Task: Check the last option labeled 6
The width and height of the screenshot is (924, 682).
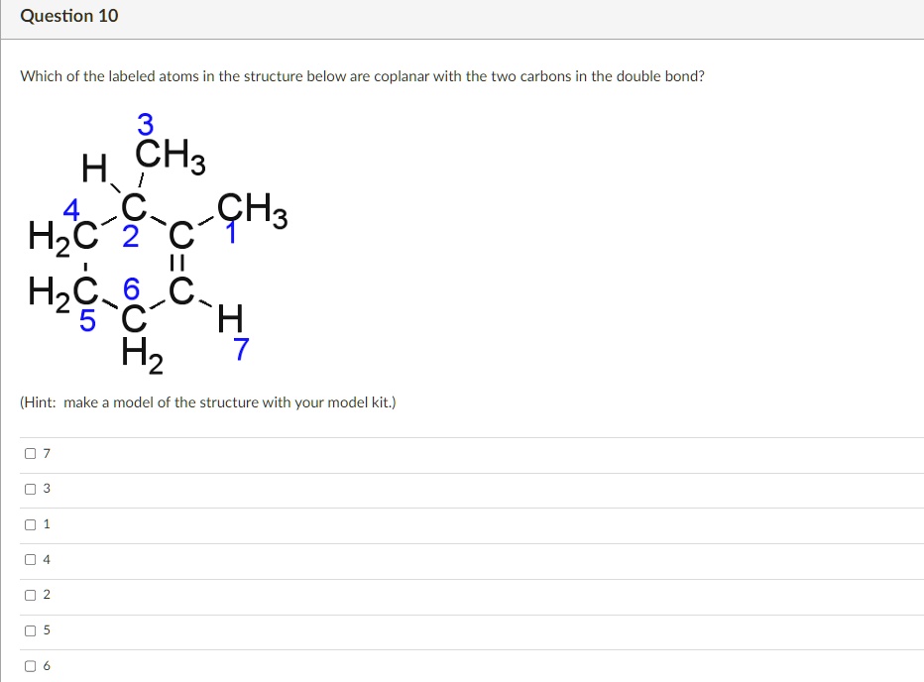Action: pos(30,666)
